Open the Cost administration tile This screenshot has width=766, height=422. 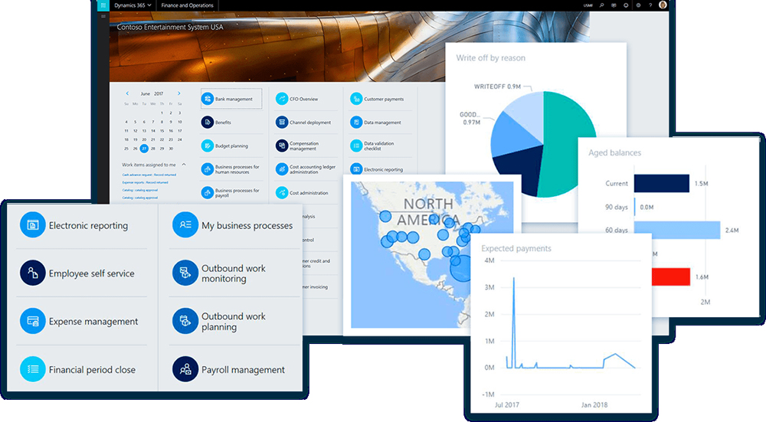[x=306, y=192]
